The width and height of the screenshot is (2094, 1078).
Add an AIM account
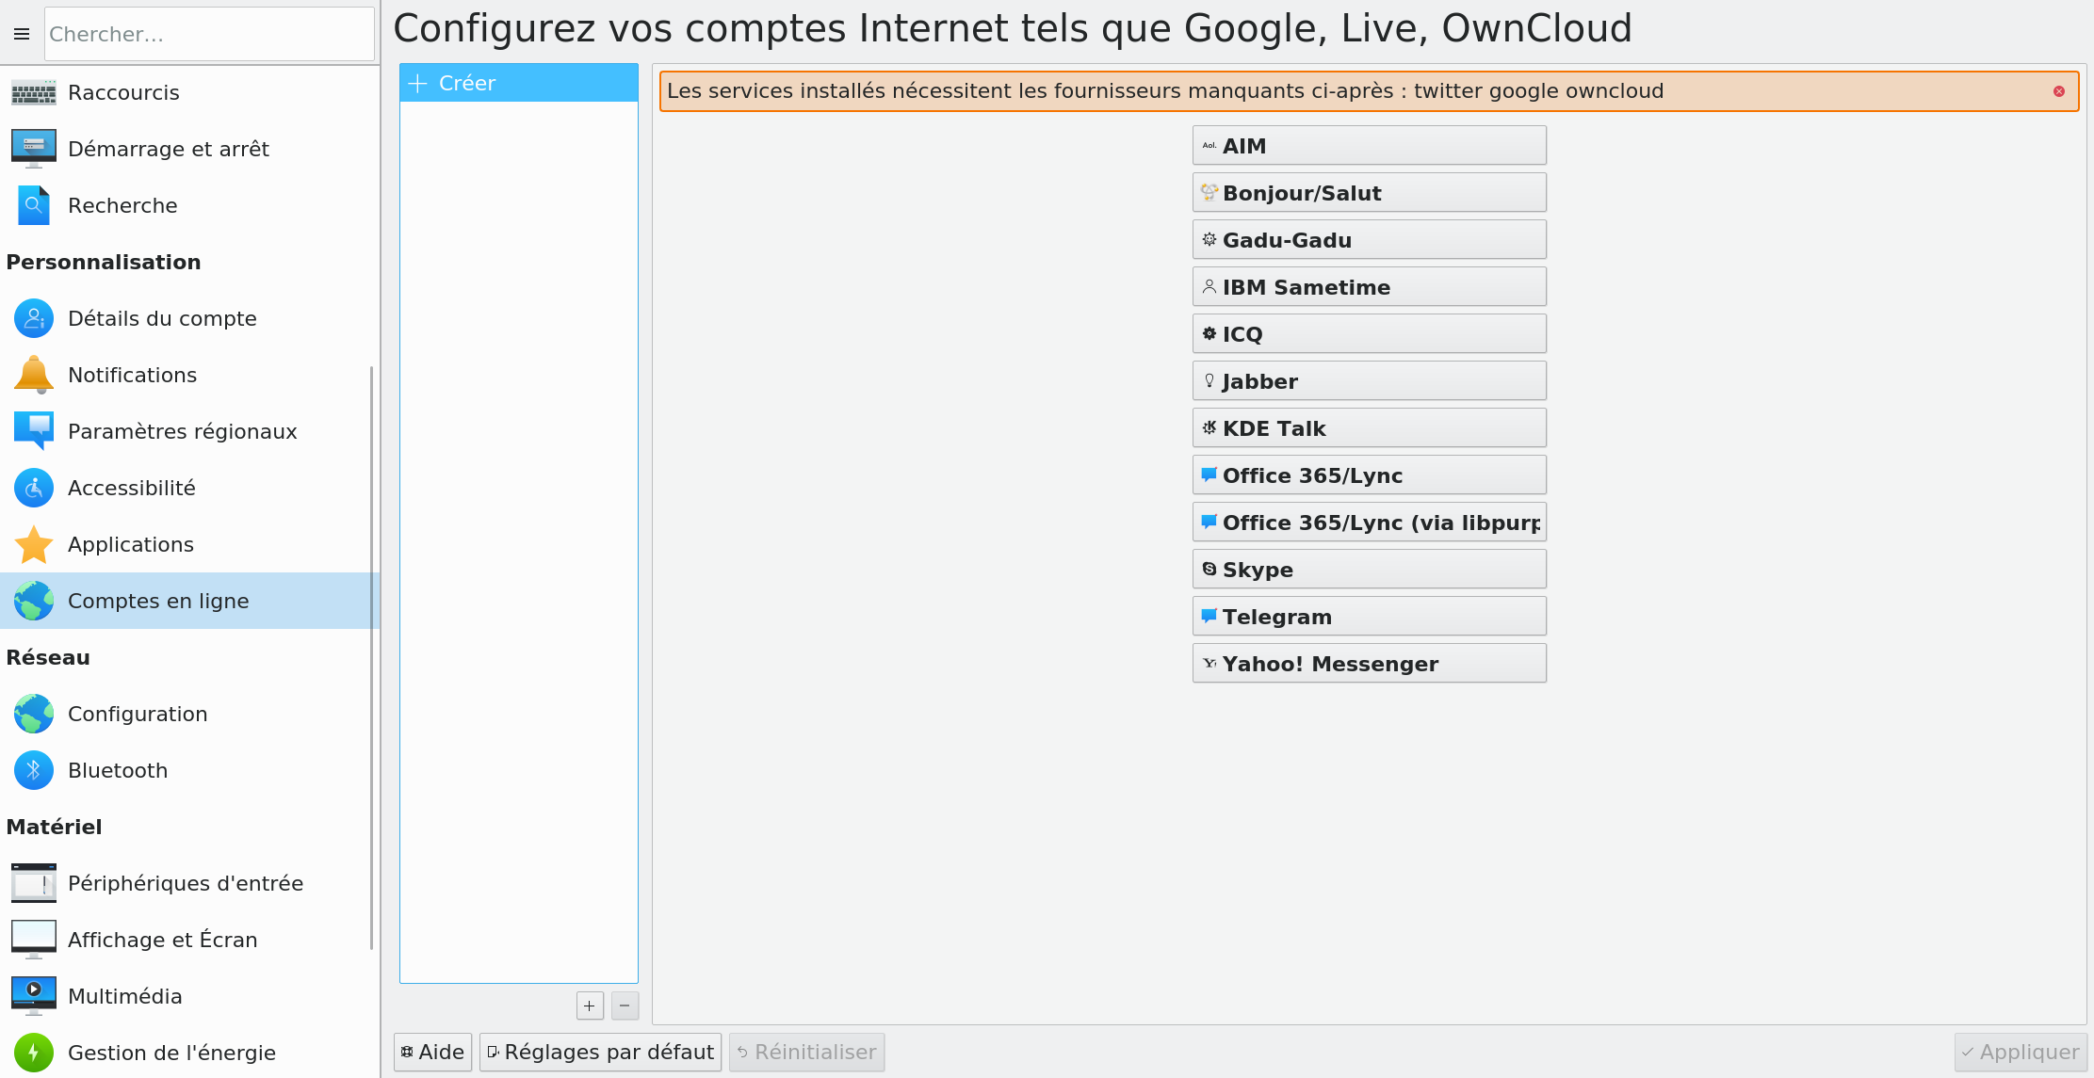point(1370,146)
